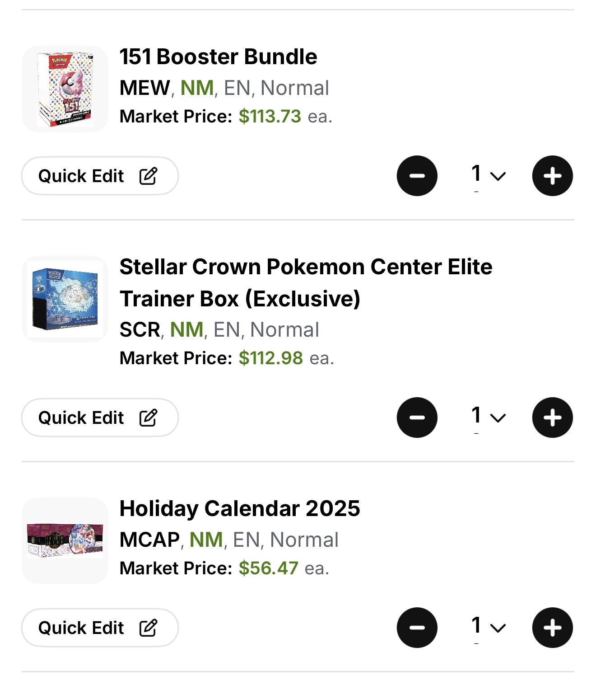Open the 151 Booster Bundle title link
596x676 pixels.
tap(218, 57)
